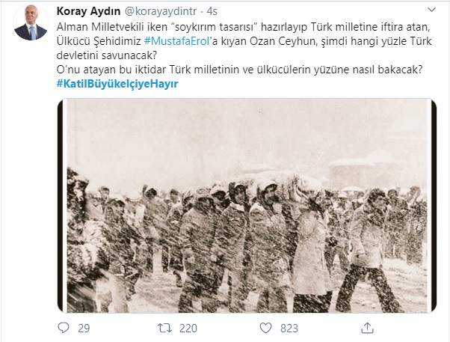Click the Koray Aydın display name
Image resolution: width=450 pixels, height=342 pixels.
(x=88, y=11)
